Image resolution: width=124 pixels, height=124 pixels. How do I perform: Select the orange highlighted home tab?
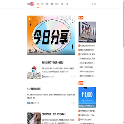click(38, 4)
